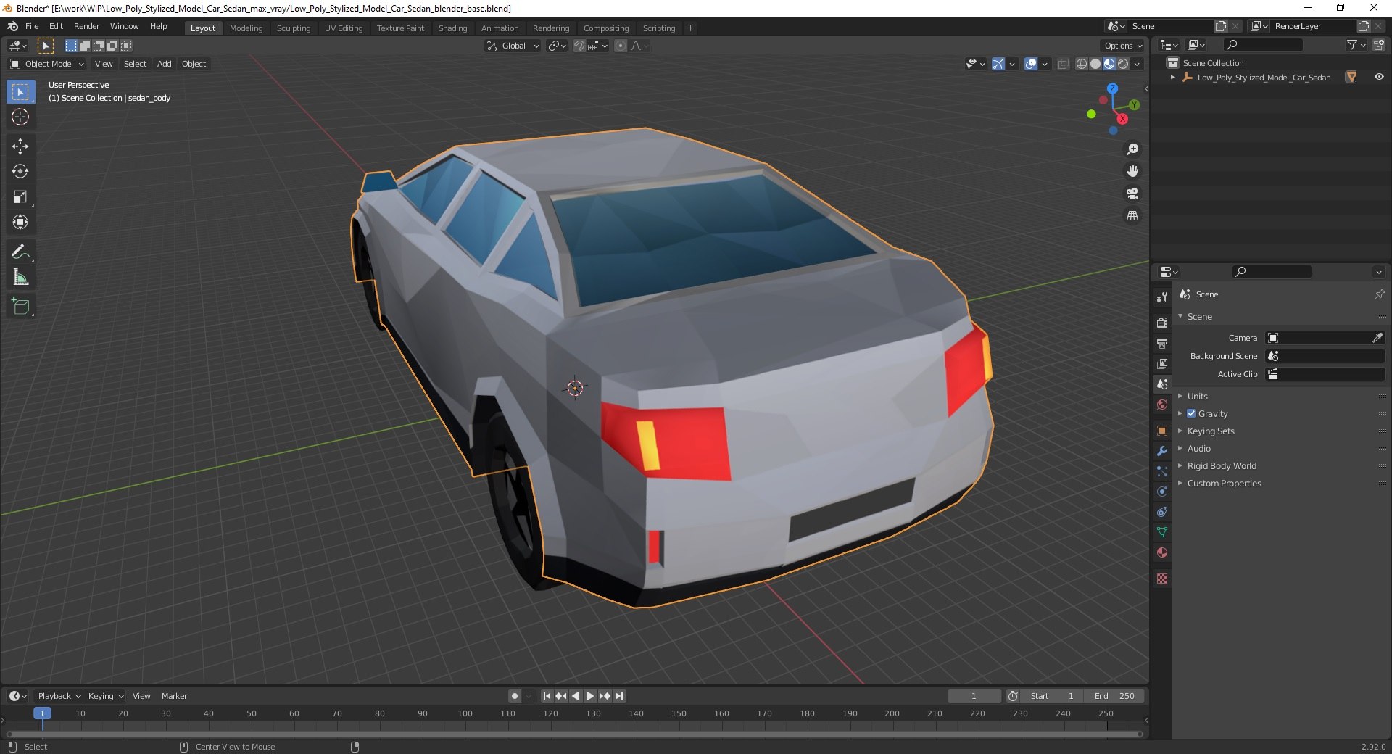Hide Low_Poly_Stylized_Model_Car_Sedan with eye icon
Viewport: 1392px width, 754px height.
coord(1379,77)
